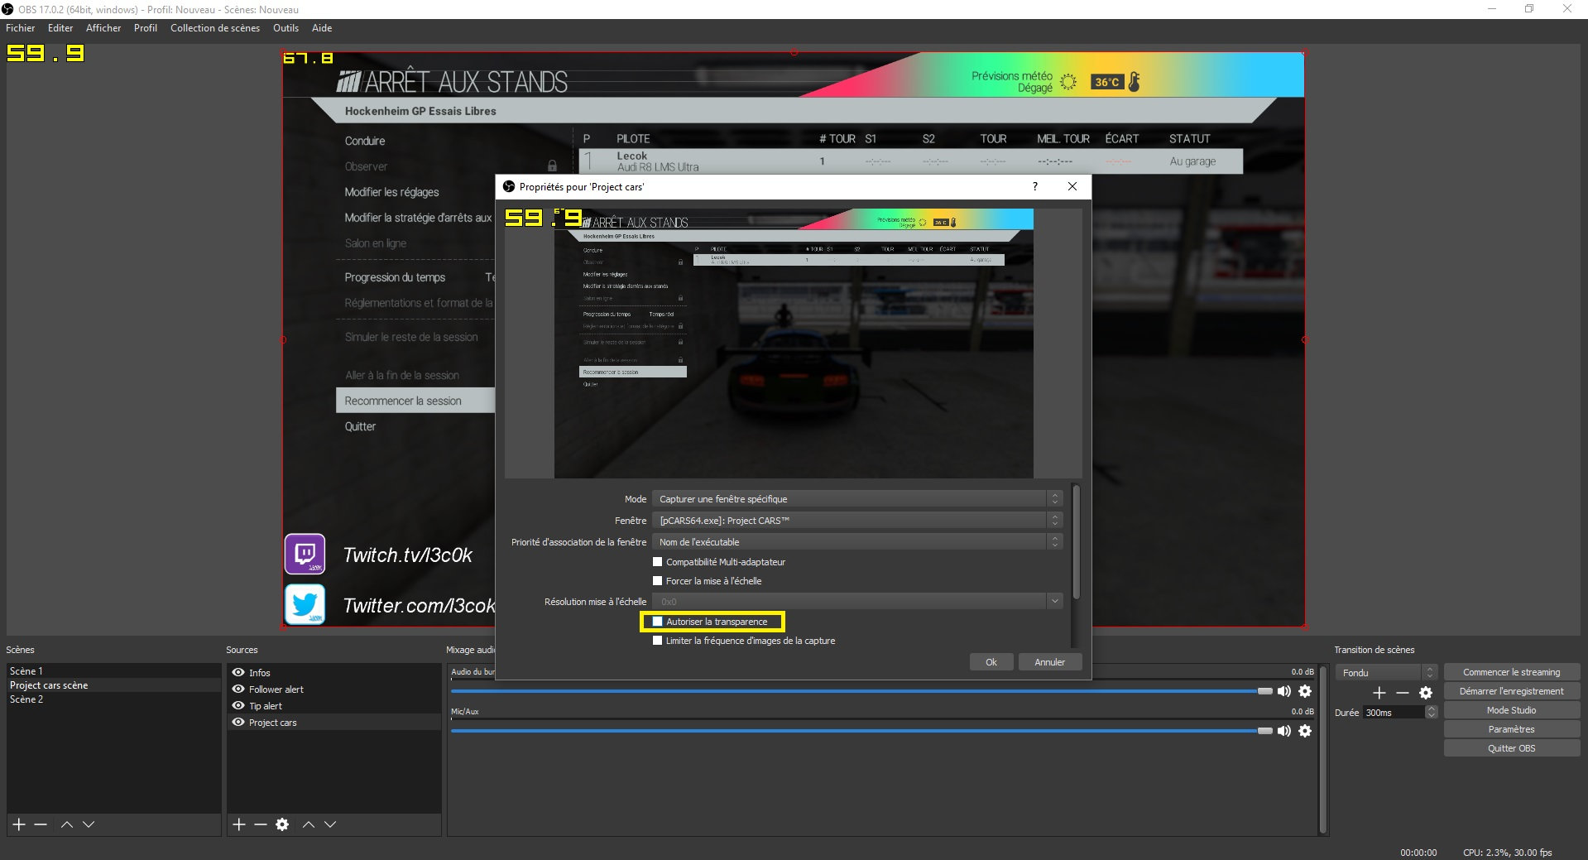Add a new scene with the plus icon
The height and width of the screenshot is (860, 1588).
(x=19, y=824)
